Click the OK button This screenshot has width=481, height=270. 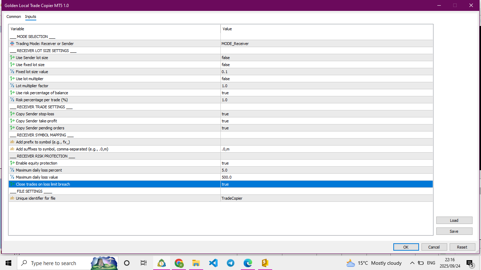pos(406,247)
